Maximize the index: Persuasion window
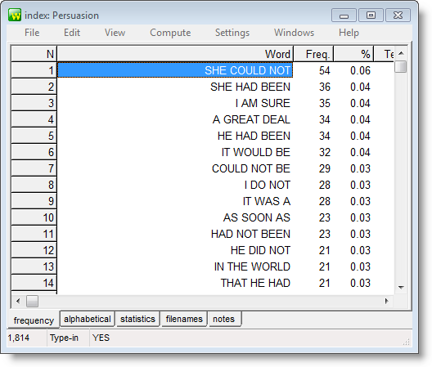The width and height of the screenshot is (432, 367). pyautogui.click(x=371, y=16)
